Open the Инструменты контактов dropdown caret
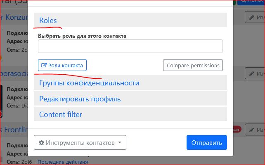This screenshot has width=265, height=165. (x=120, y=143)
